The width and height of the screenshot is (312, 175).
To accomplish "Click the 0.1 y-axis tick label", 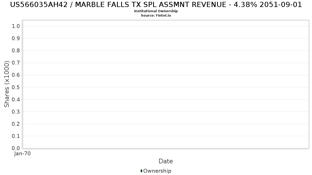I will tap(16, 136).
